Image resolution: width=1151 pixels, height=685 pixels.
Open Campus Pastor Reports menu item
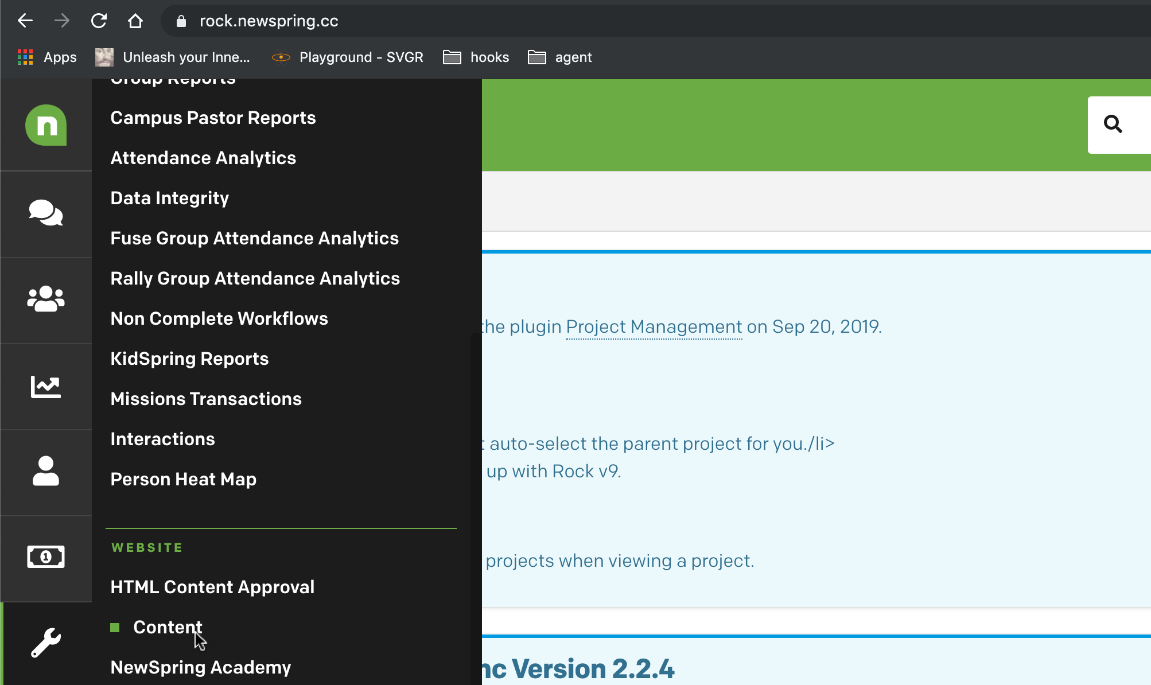click(x=213, y=118)
